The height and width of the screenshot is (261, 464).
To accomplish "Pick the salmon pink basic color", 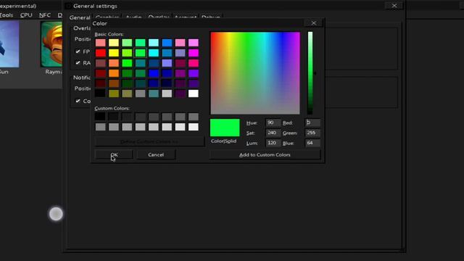I will coord(100,43).
